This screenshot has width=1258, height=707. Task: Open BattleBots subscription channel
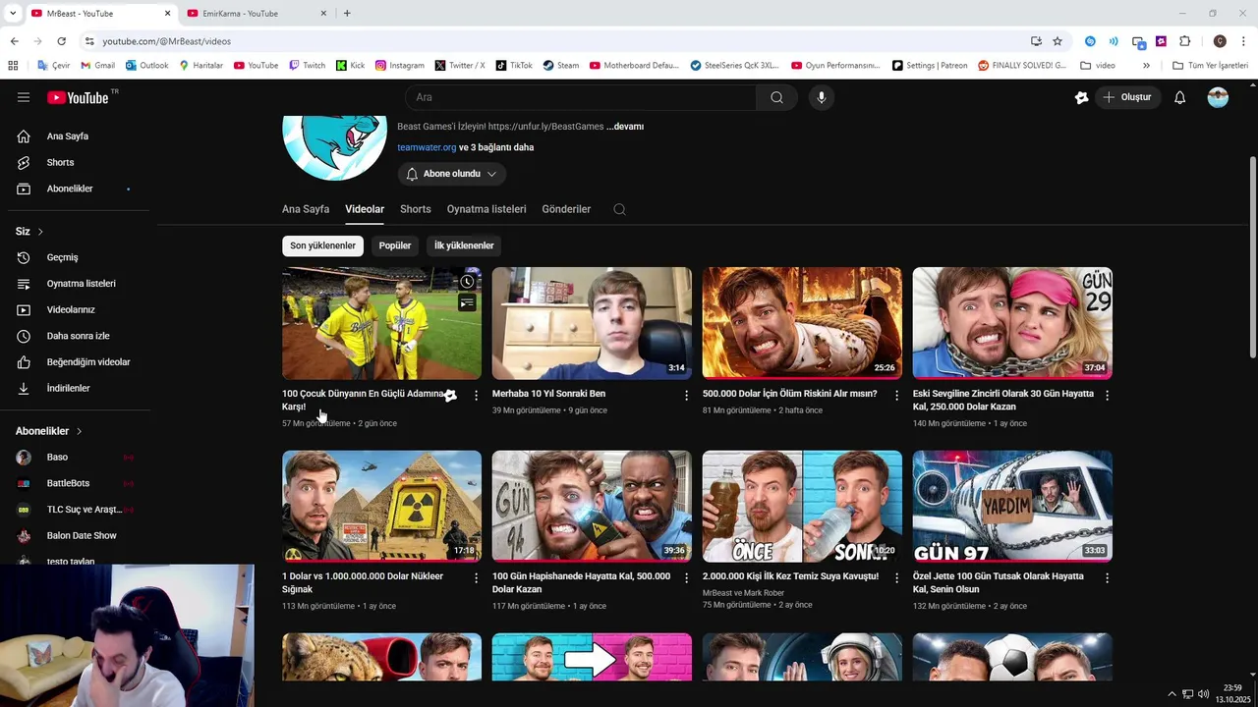point(79,483)
